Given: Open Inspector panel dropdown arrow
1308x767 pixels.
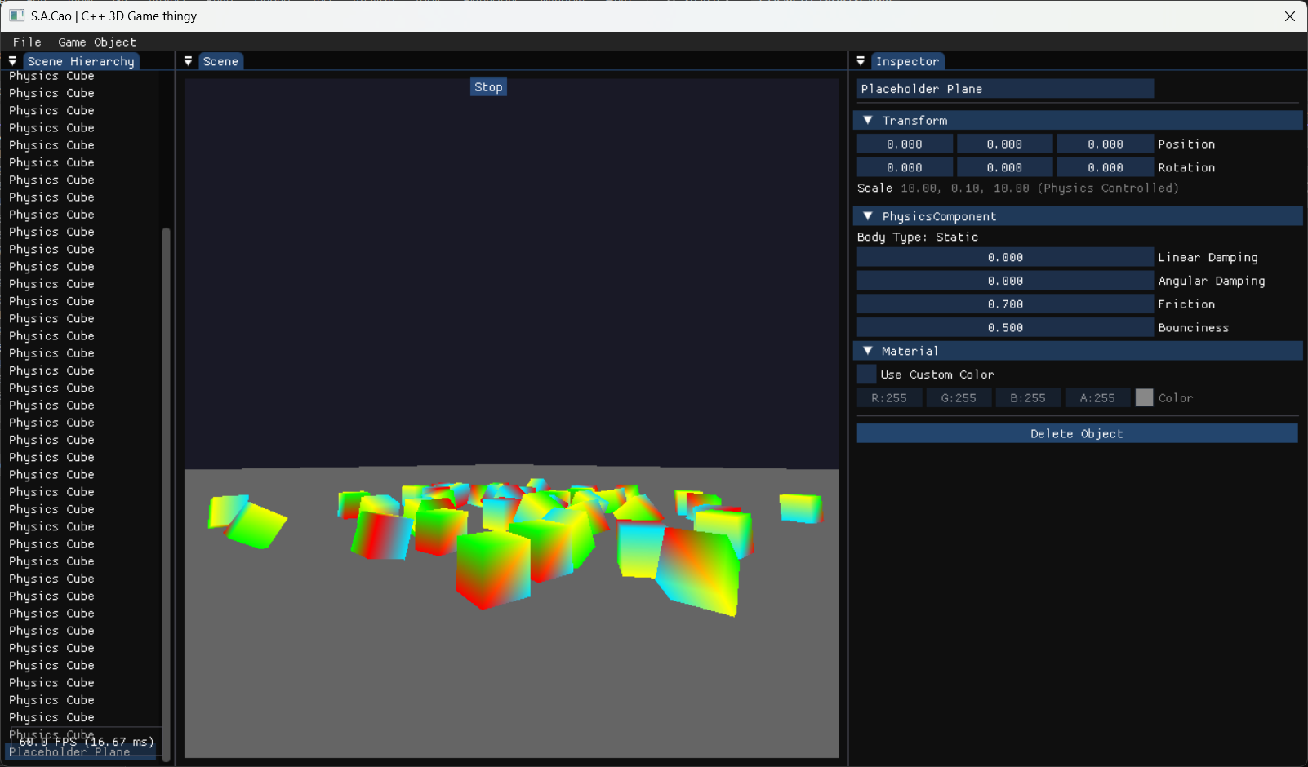Looking at the screenshot, I should coord(861,61).
